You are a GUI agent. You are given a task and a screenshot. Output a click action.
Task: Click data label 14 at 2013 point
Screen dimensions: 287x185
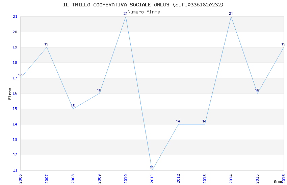tap(204, 121)
